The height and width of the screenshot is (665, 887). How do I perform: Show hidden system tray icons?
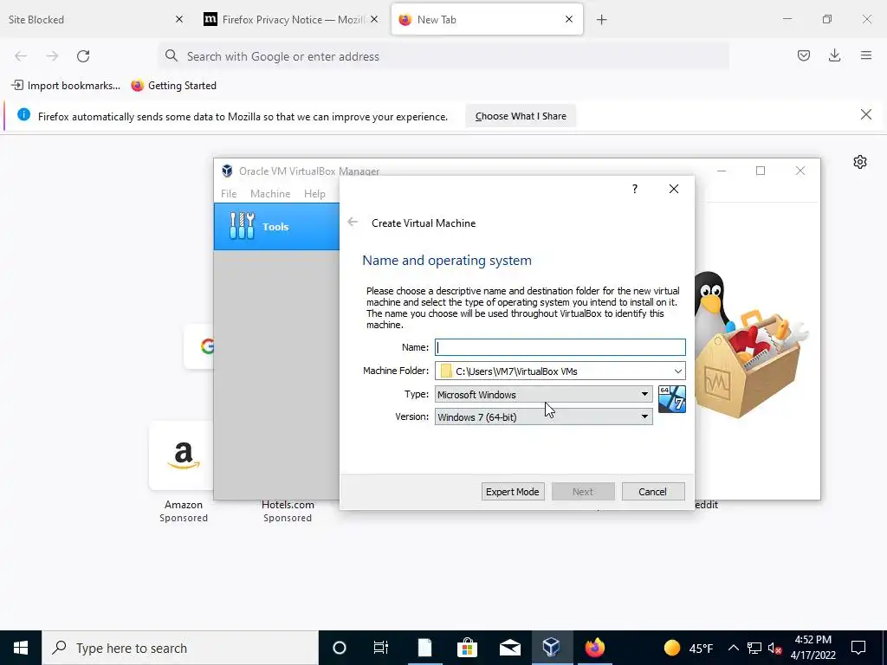(733, 648)
